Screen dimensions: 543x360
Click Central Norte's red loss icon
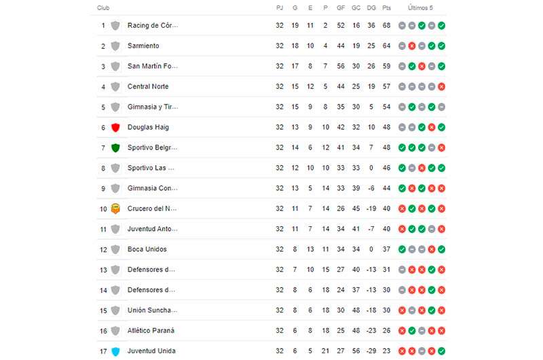(442, 87)
